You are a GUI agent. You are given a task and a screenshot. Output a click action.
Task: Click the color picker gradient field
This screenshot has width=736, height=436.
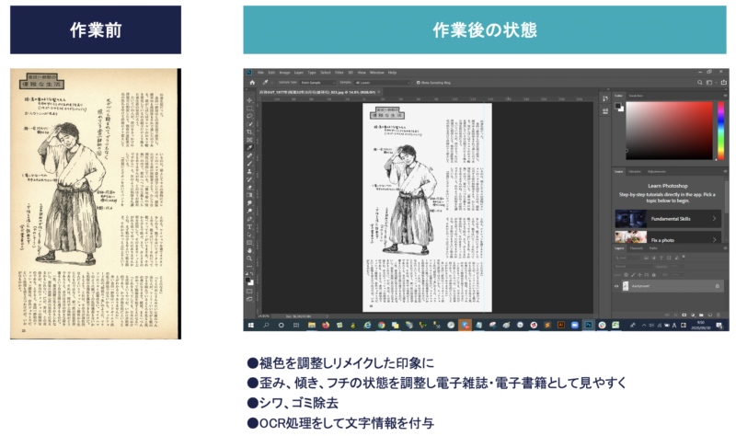click(x=669, y=131)
